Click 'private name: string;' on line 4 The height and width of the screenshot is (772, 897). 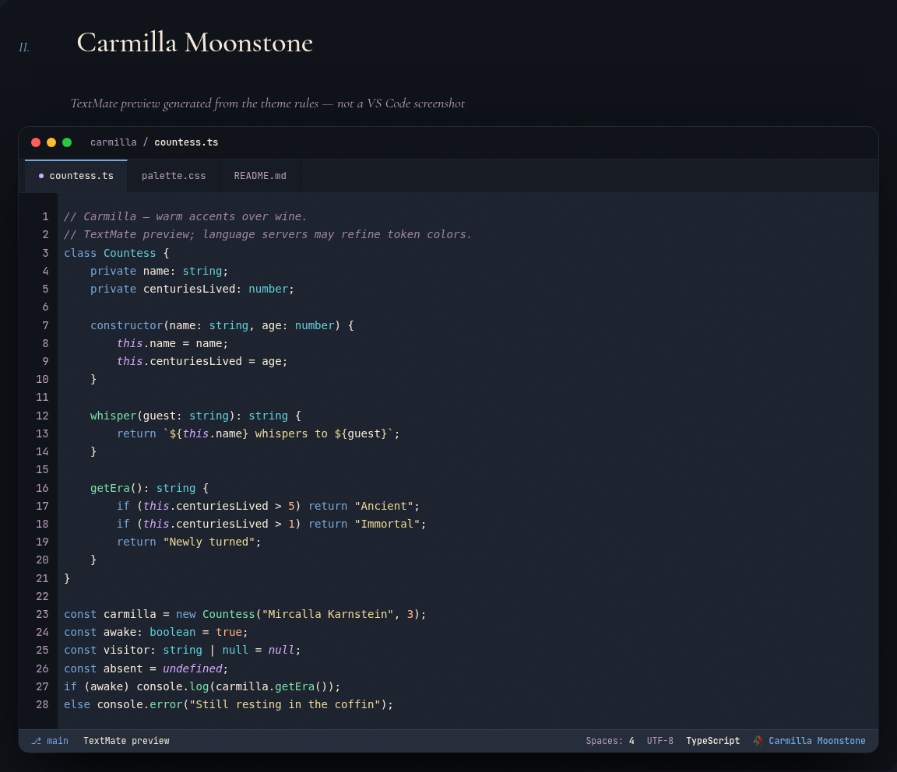point(159,271)
